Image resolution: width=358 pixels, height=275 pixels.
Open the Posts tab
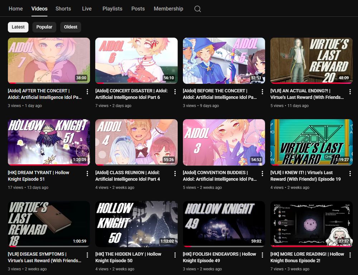[138, 9]
